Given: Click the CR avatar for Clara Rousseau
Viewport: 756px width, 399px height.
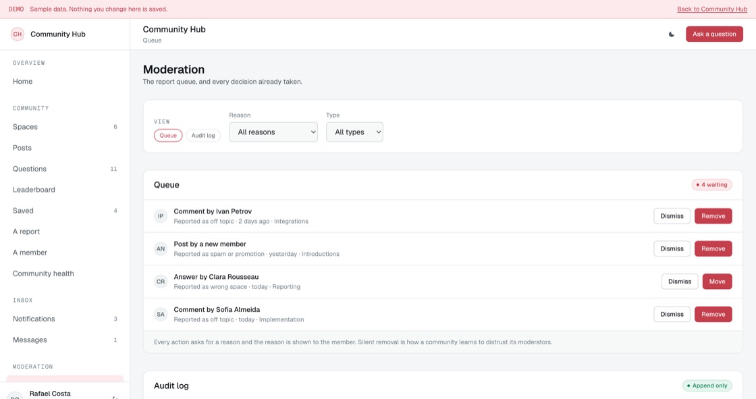Looking at the screenshot, I should [161, 282].
